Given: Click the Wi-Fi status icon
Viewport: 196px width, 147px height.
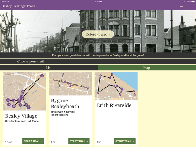Looking at the screenshot, I should [9, 2].
